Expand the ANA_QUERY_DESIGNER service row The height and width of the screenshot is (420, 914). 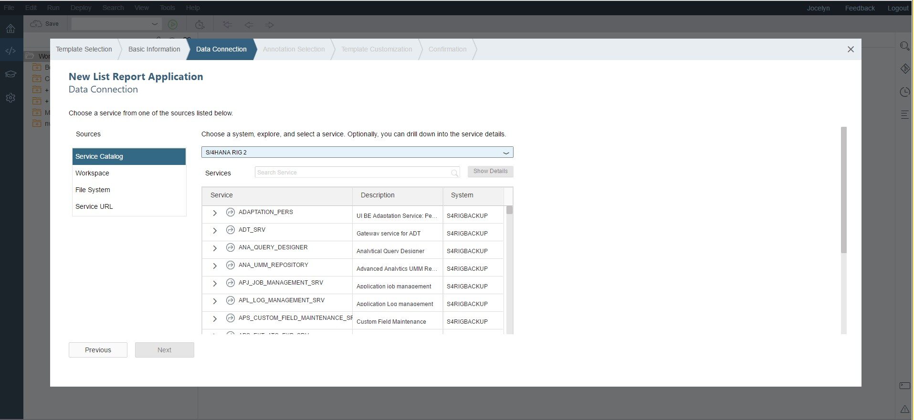click(215, 248)
